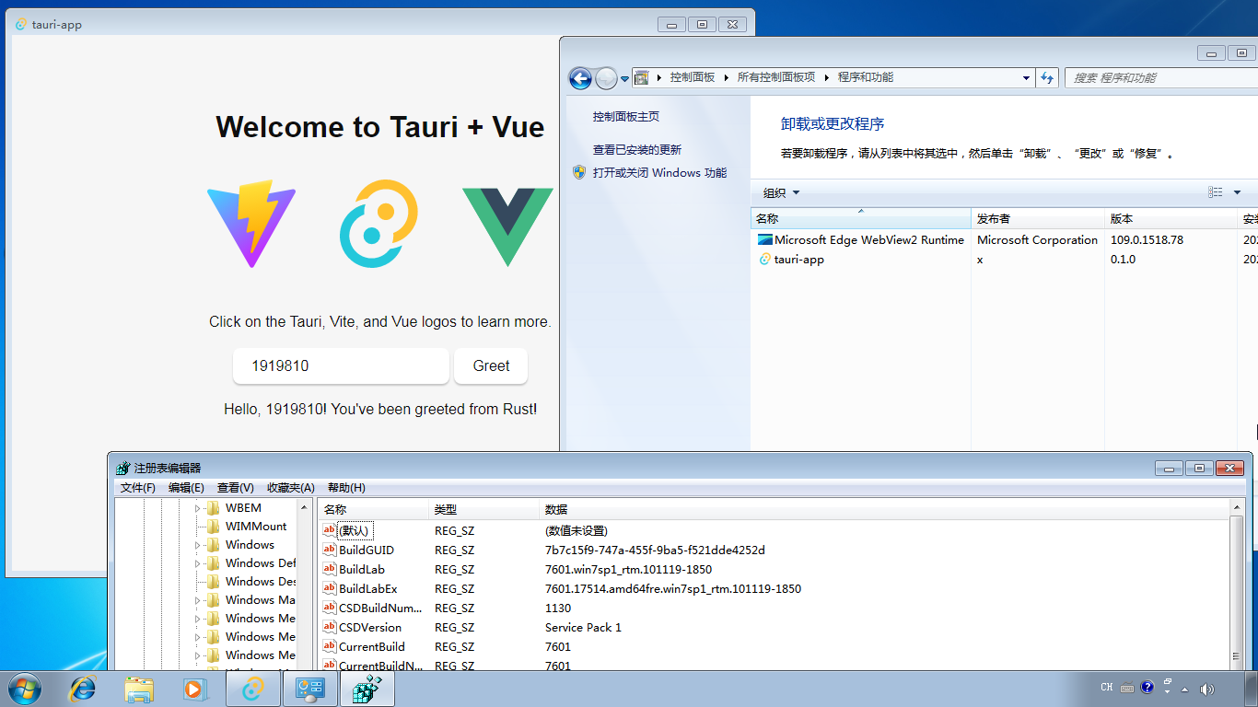Click the CSDVersion string value icon

(330, 627)
